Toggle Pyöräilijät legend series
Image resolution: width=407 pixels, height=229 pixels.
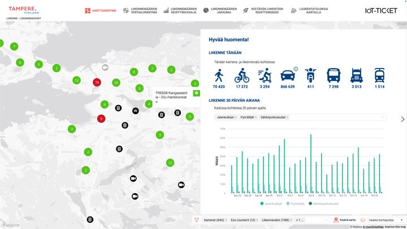(x=296, y=204)
